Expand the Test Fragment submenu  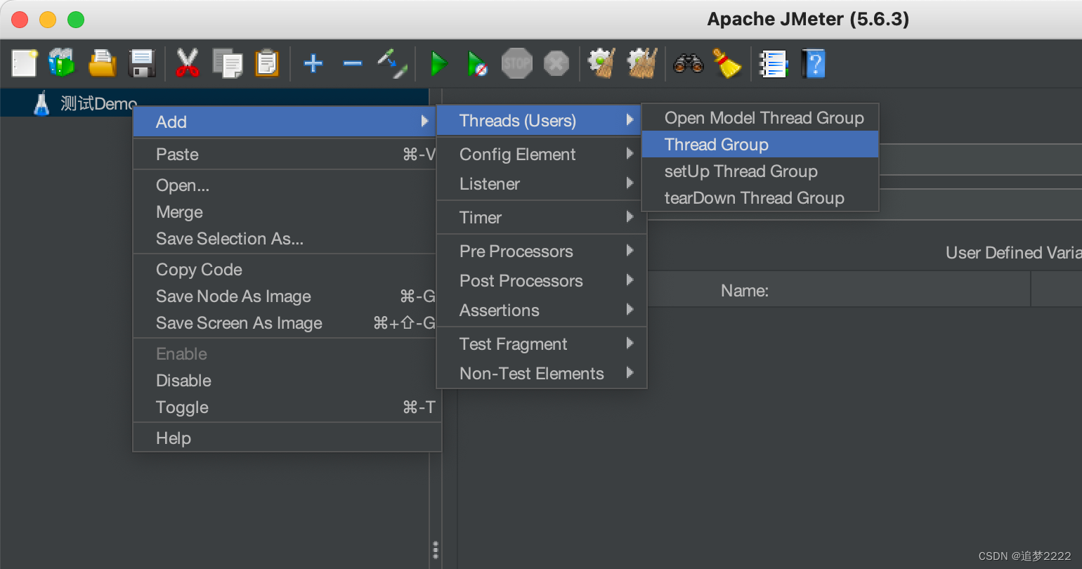click(541, 344)
